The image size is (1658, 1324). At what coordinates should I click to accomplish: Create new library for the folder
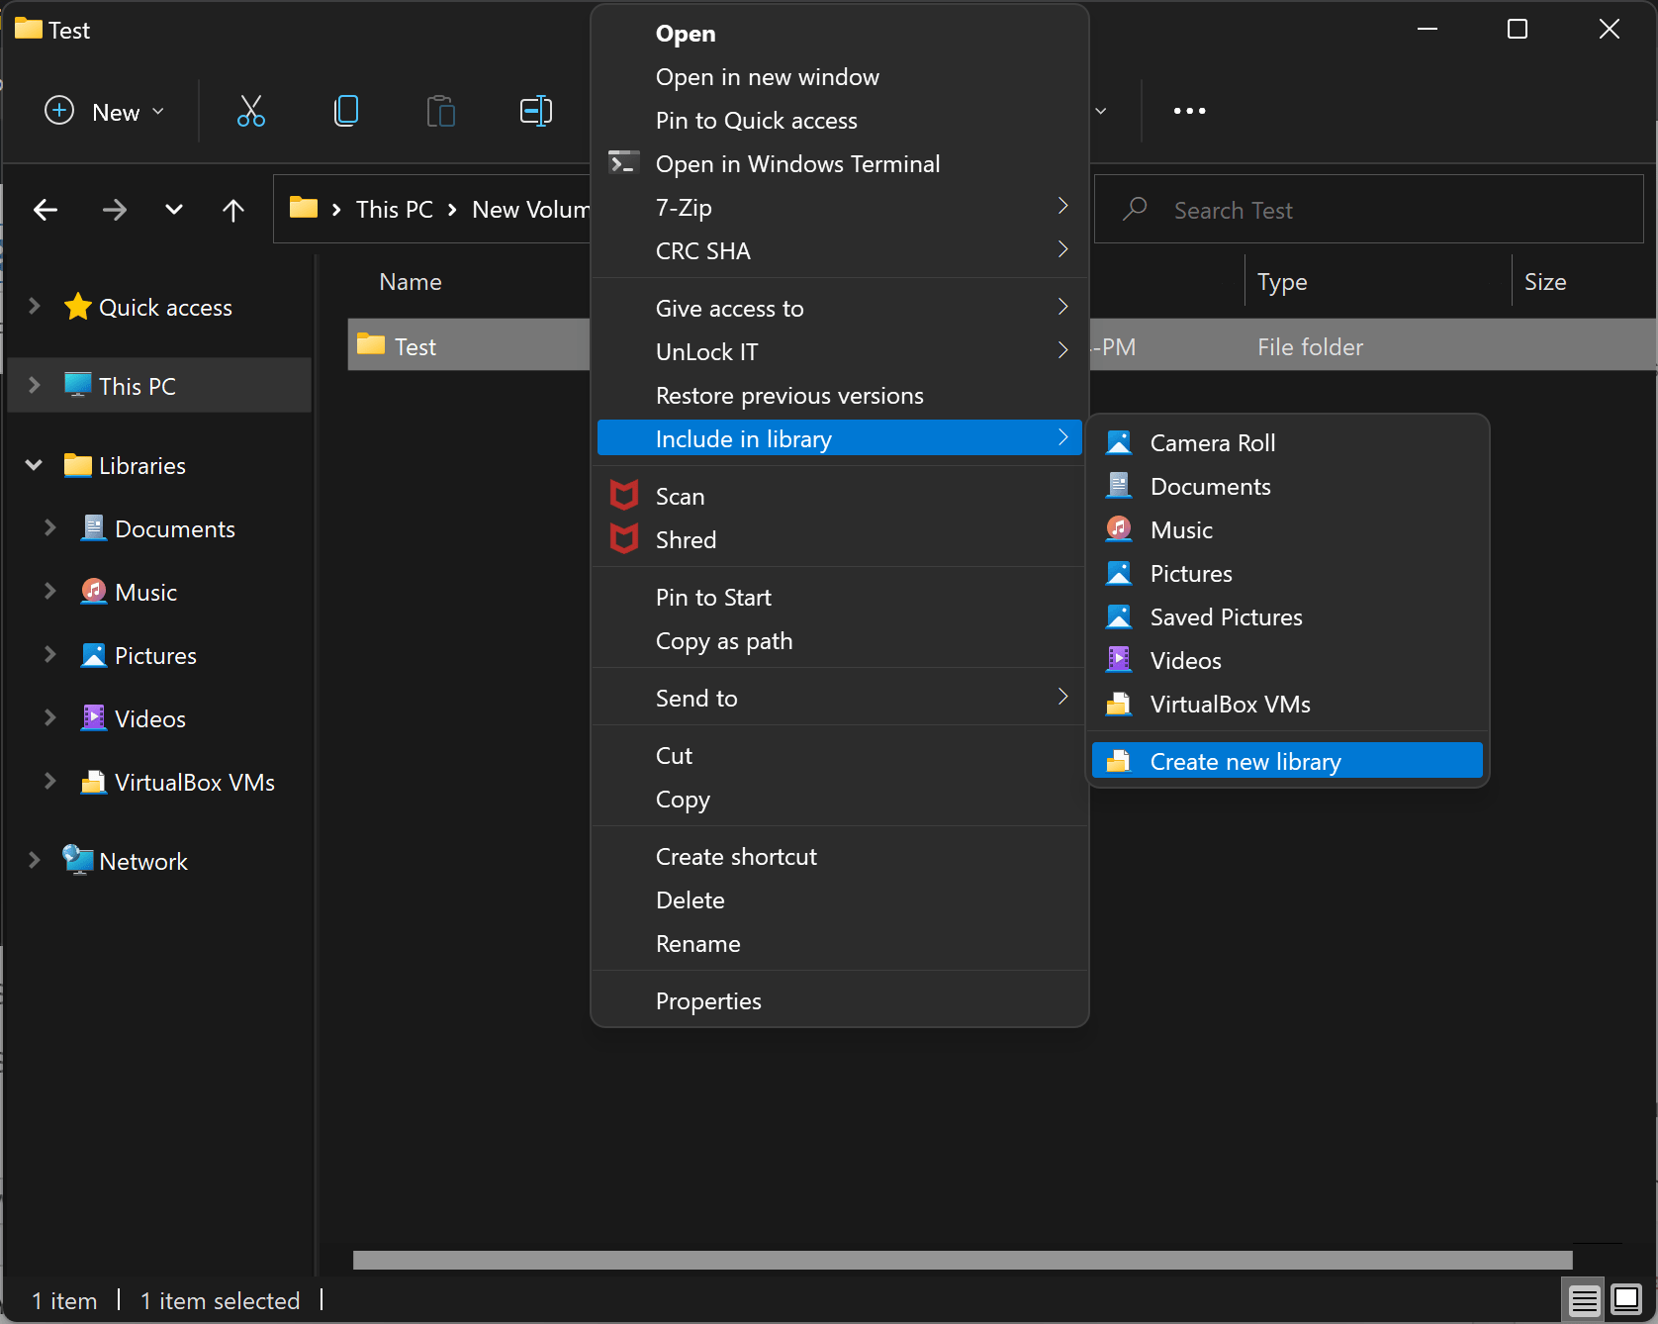(x=1244, y=760)
